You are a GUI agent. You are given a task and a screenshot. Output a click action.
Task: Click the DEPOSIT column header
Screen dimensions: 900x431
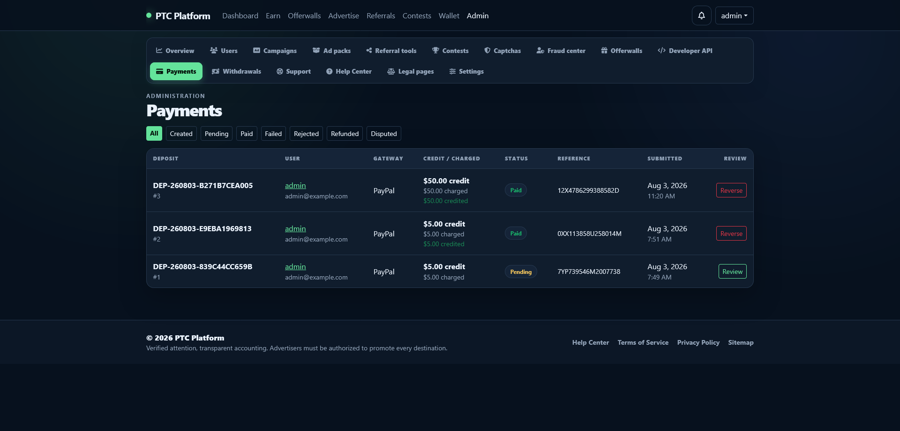pos(165,159)
